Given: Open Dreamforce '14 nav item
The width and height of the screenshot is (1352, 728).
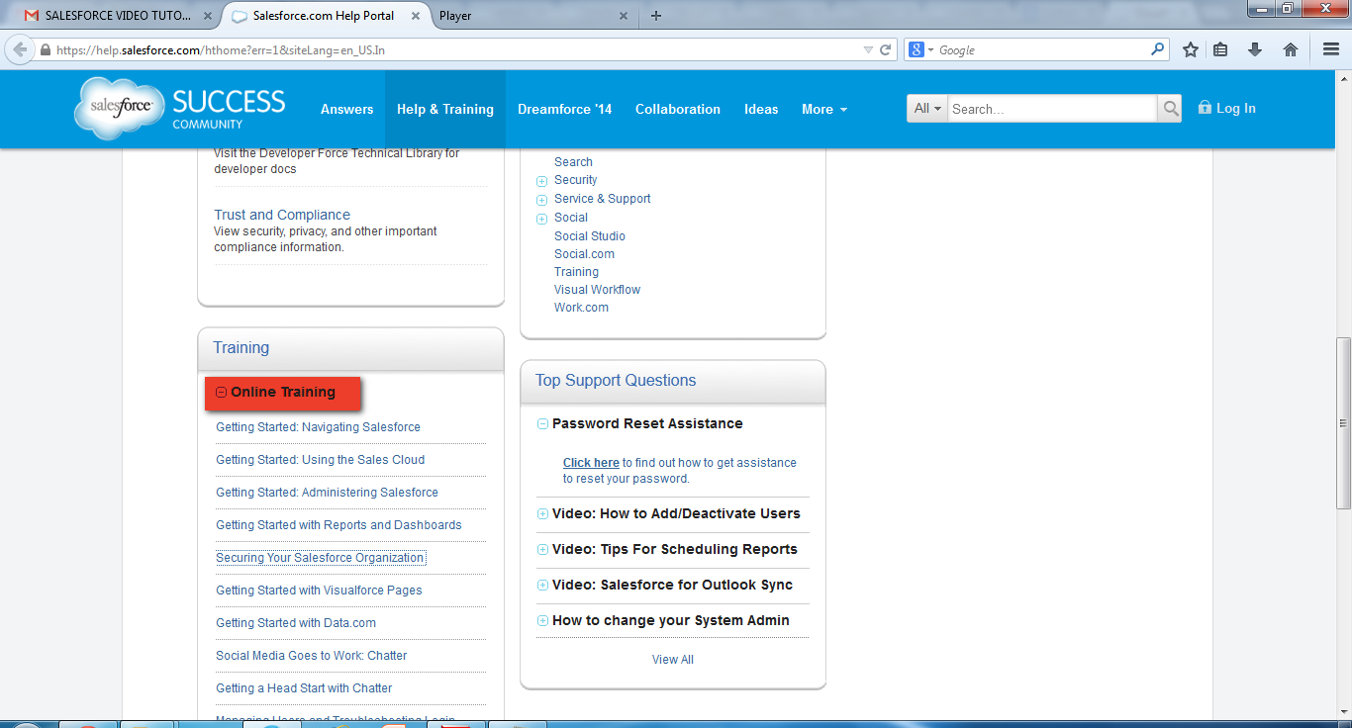Looking at the screenshot, I should (x=565, y=109).
